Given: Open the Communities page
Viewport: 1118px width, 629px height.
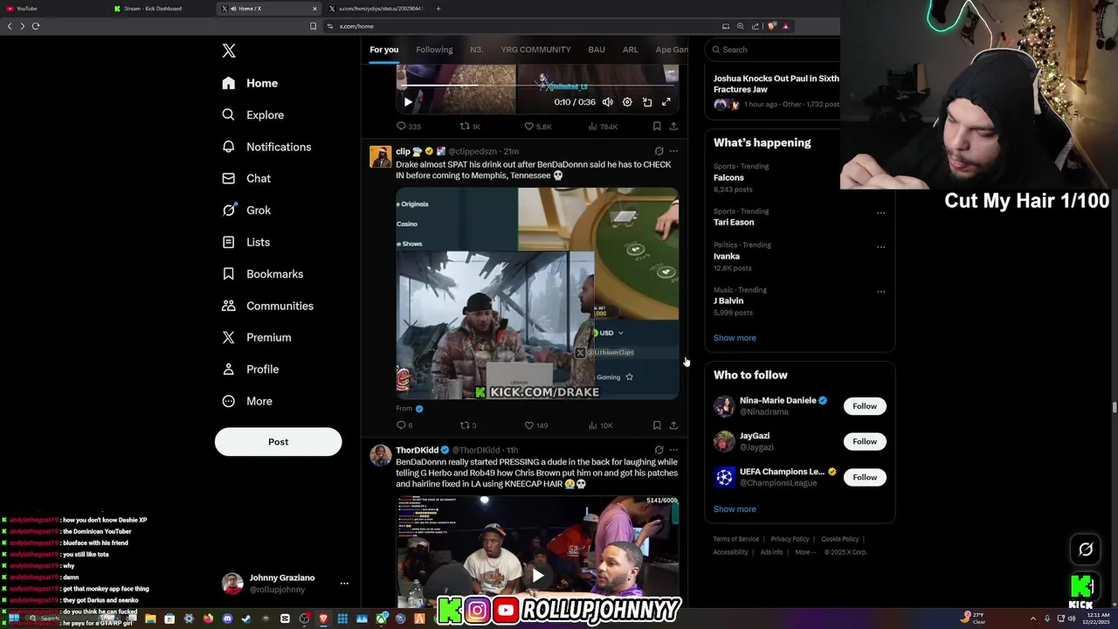Looking at the screenshot, I should pyautogui.click(x=267, y=306).
